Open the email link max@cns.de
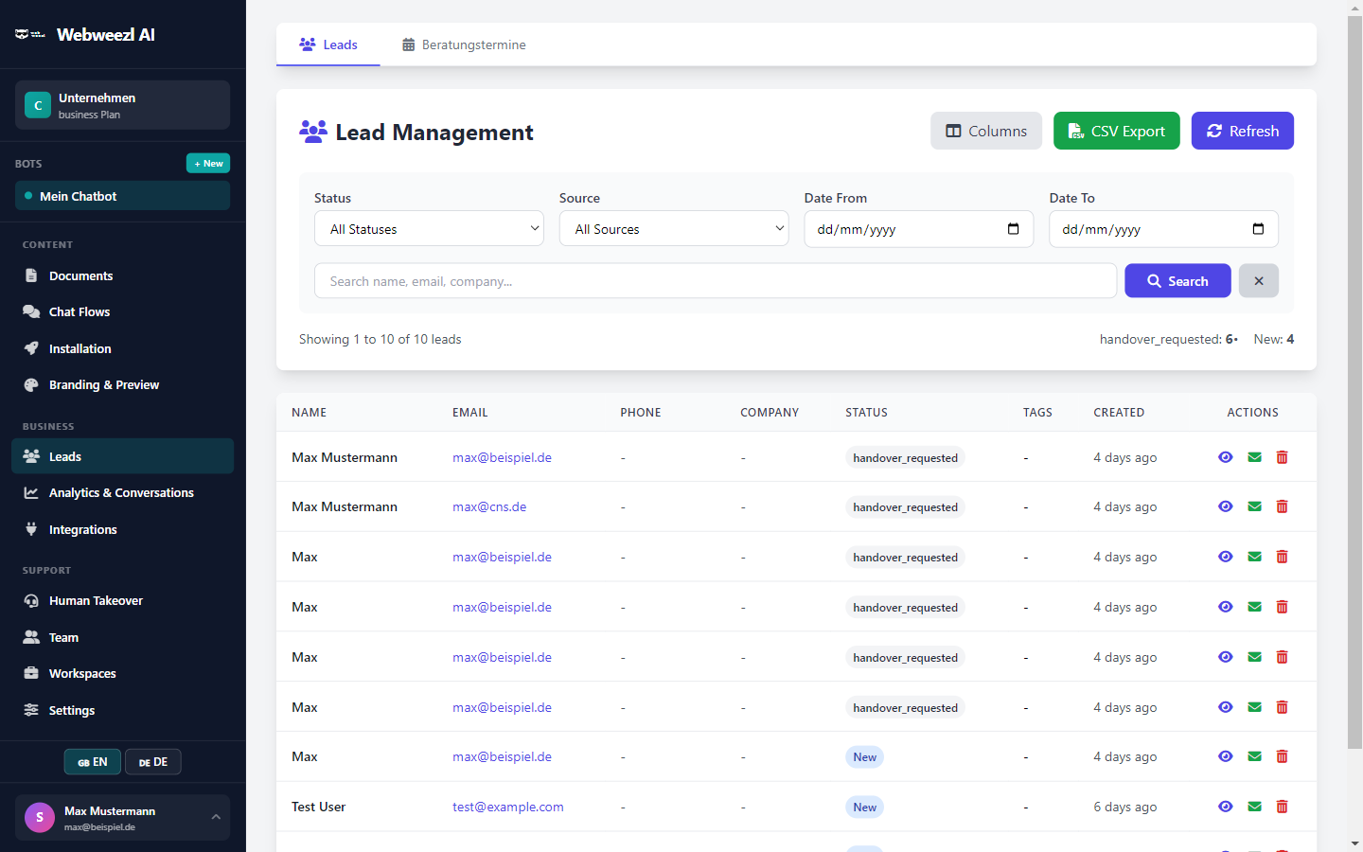Viewport: 1363px width, 852px height. coord(489,506)
